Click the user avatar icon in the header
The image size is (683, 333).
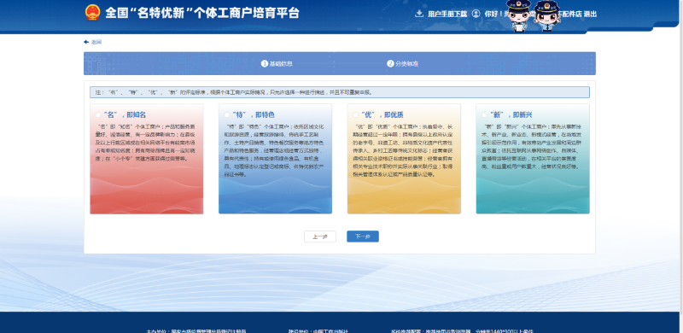coord(476,14)
